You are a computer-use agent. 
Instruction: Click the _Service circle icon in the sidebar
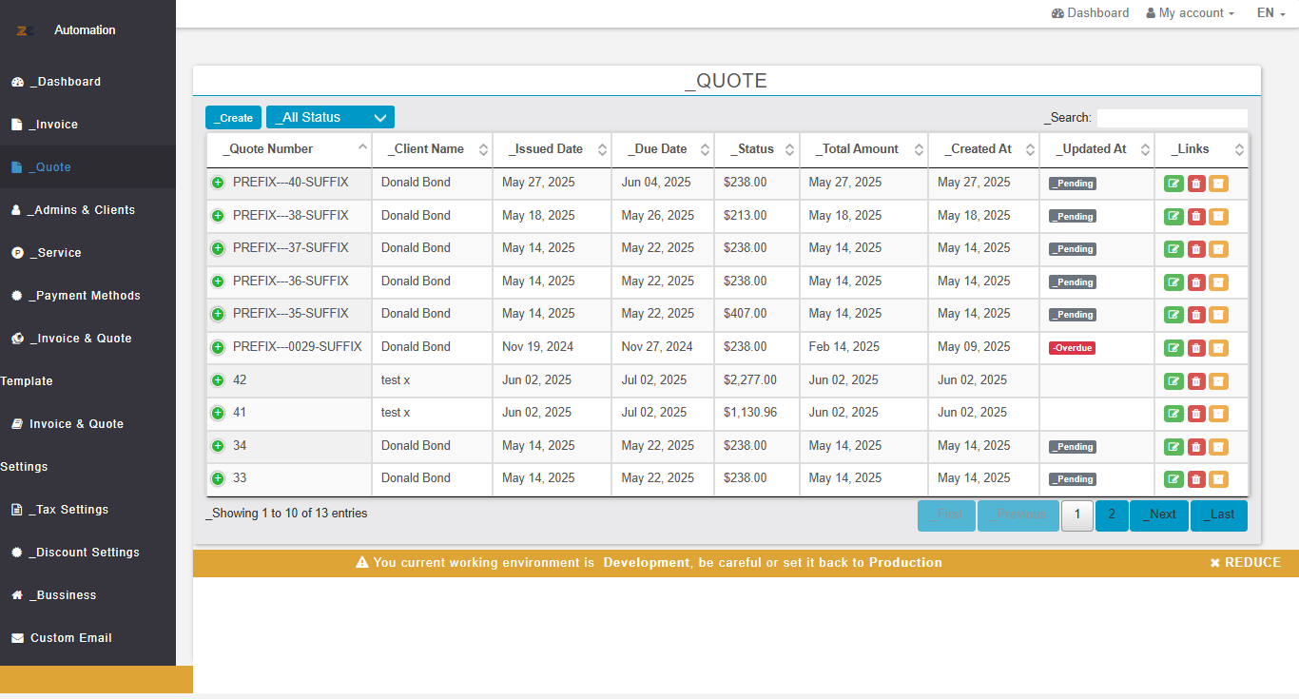[x=17, y=253]
